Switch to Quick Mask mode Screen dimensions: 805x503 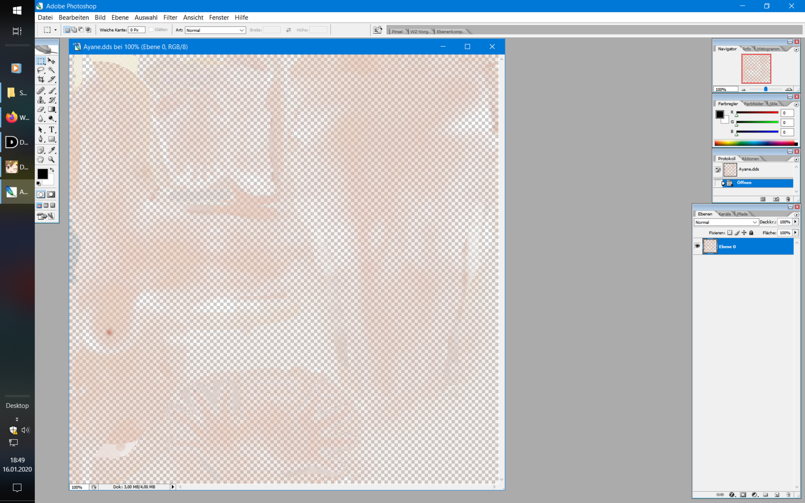coord(52,195)
